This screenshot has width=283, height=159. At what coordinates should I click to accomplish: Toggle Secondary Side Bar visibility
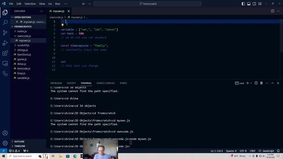click(x=254, y=4)
